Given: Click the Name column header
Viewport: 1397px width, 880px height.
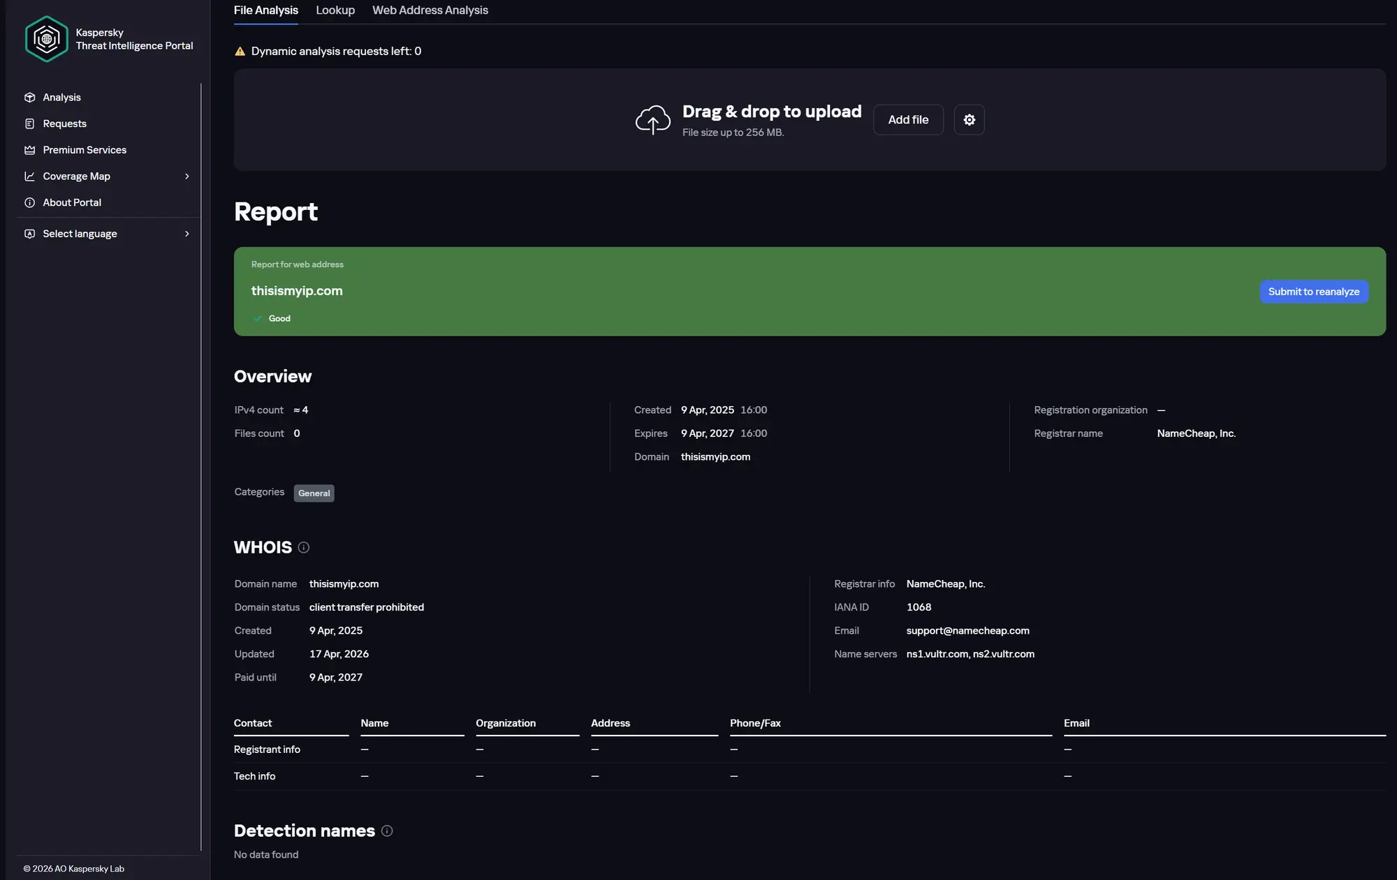Looking at the screenshot, I should (x=374, y=724).
